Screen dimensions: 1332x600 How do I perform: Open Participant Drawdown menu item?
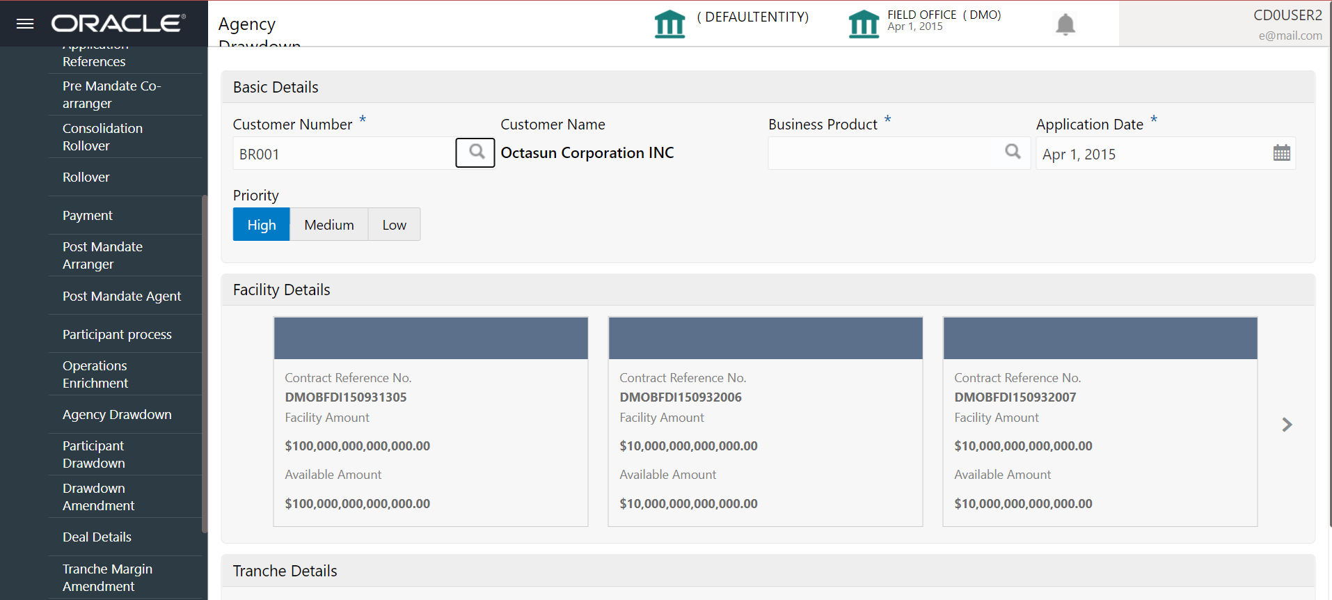(x=125, y=455)
